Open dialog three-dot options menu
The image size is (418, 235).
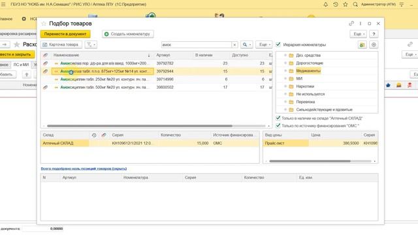click(x=361, y=23)
